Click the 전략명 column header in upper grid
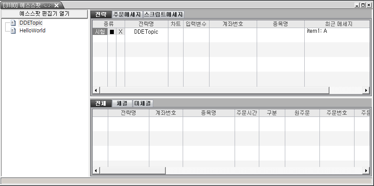 [x=146, y=24]
